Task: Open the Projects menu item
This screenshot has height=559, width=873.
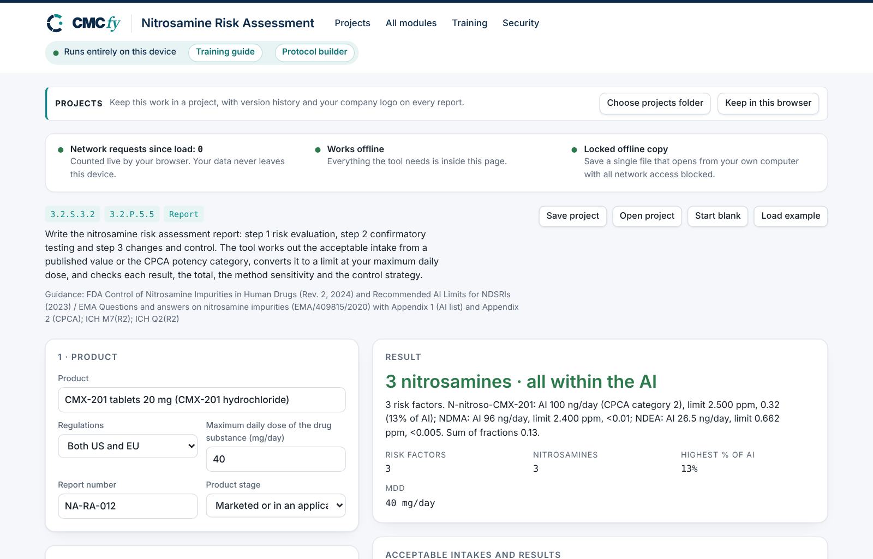Action: 352,23
